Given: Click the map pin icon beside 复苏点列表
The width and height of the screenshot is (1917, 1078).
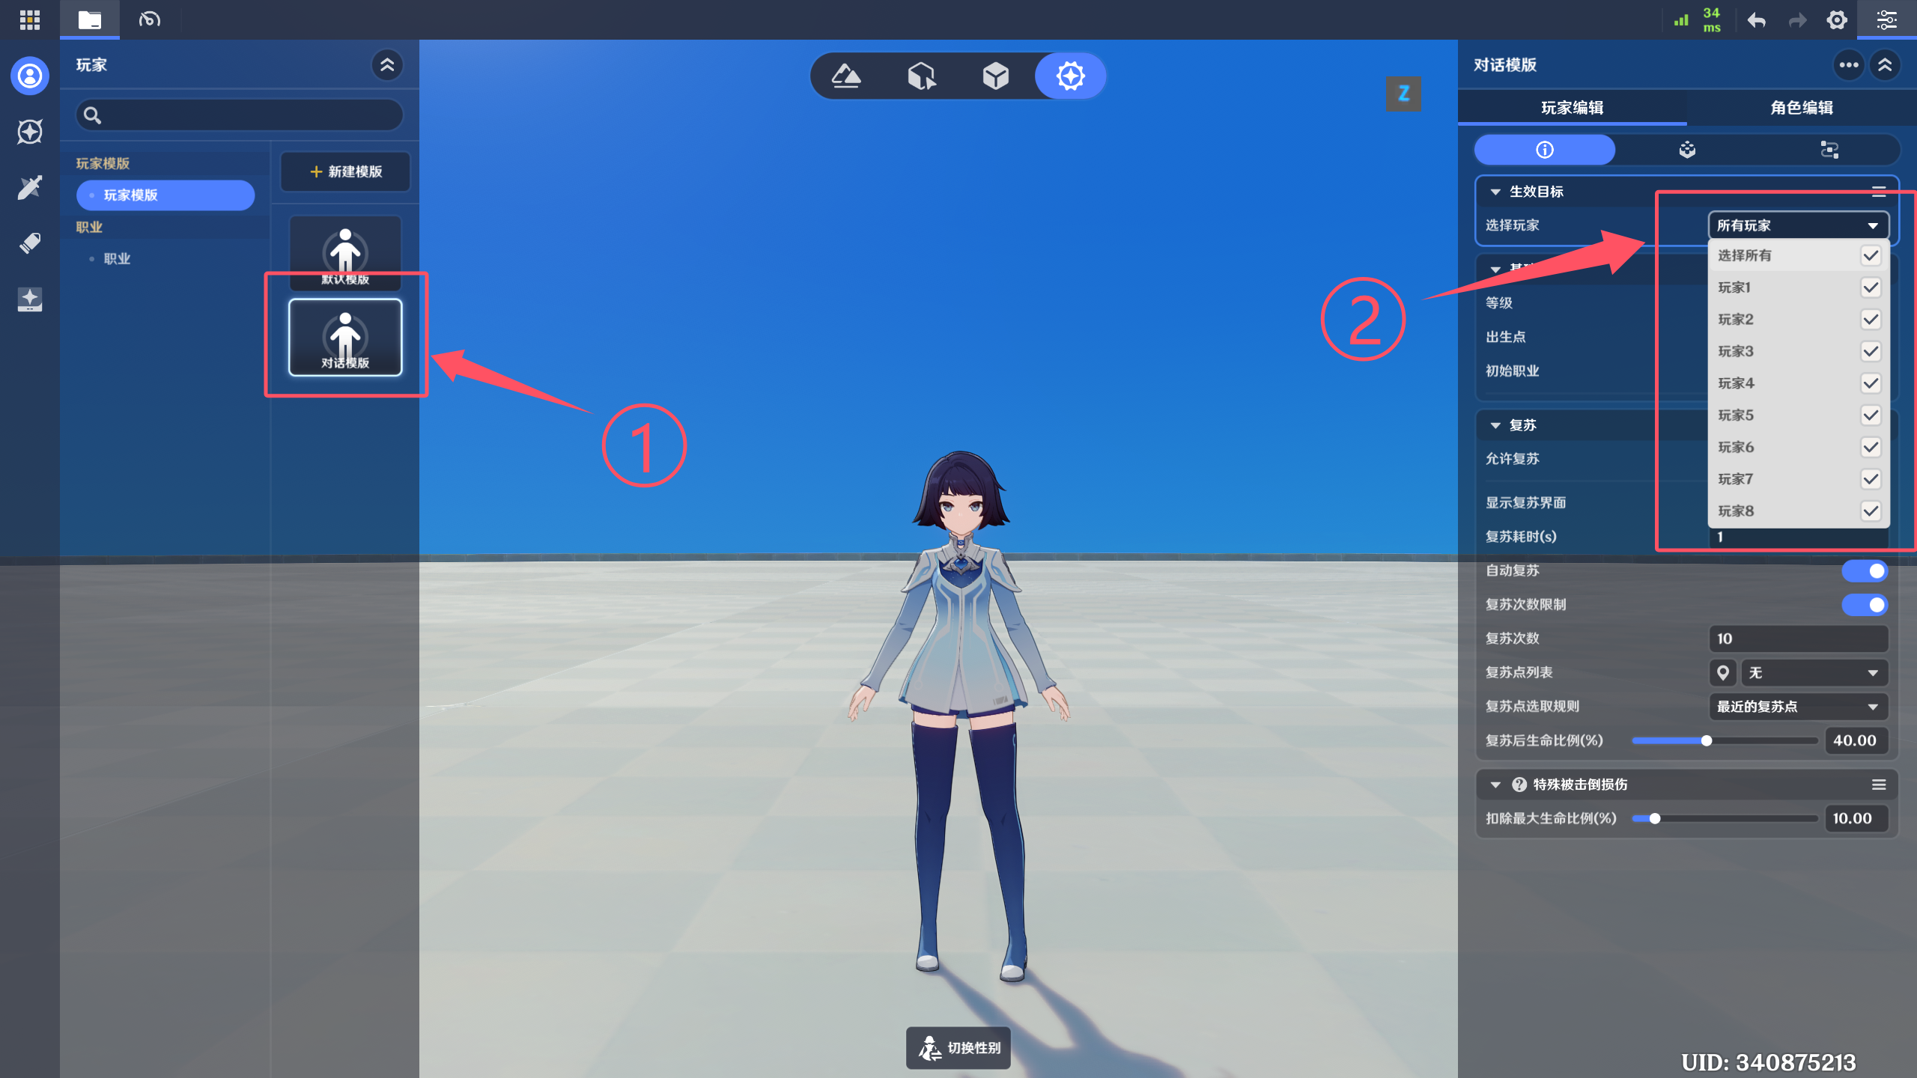Looking at the screenshot, I should click(1722, 672).
